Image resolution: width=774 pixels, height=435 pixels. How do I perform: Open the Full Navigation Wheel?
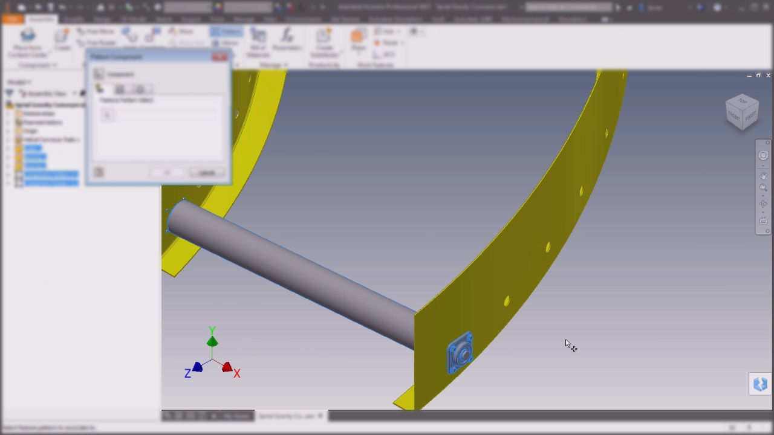763,155
